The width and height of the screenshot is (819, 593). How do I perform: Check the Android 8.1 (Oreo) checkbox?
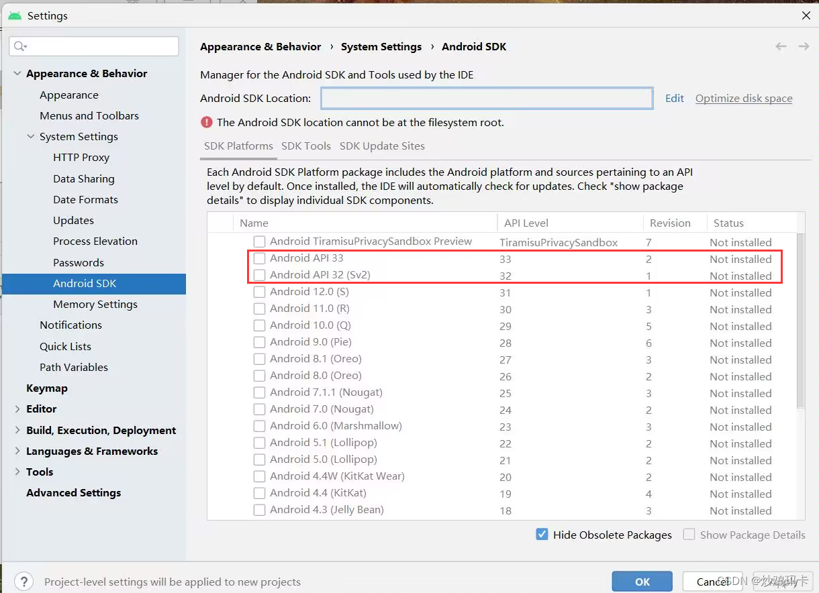coord(259,359)
